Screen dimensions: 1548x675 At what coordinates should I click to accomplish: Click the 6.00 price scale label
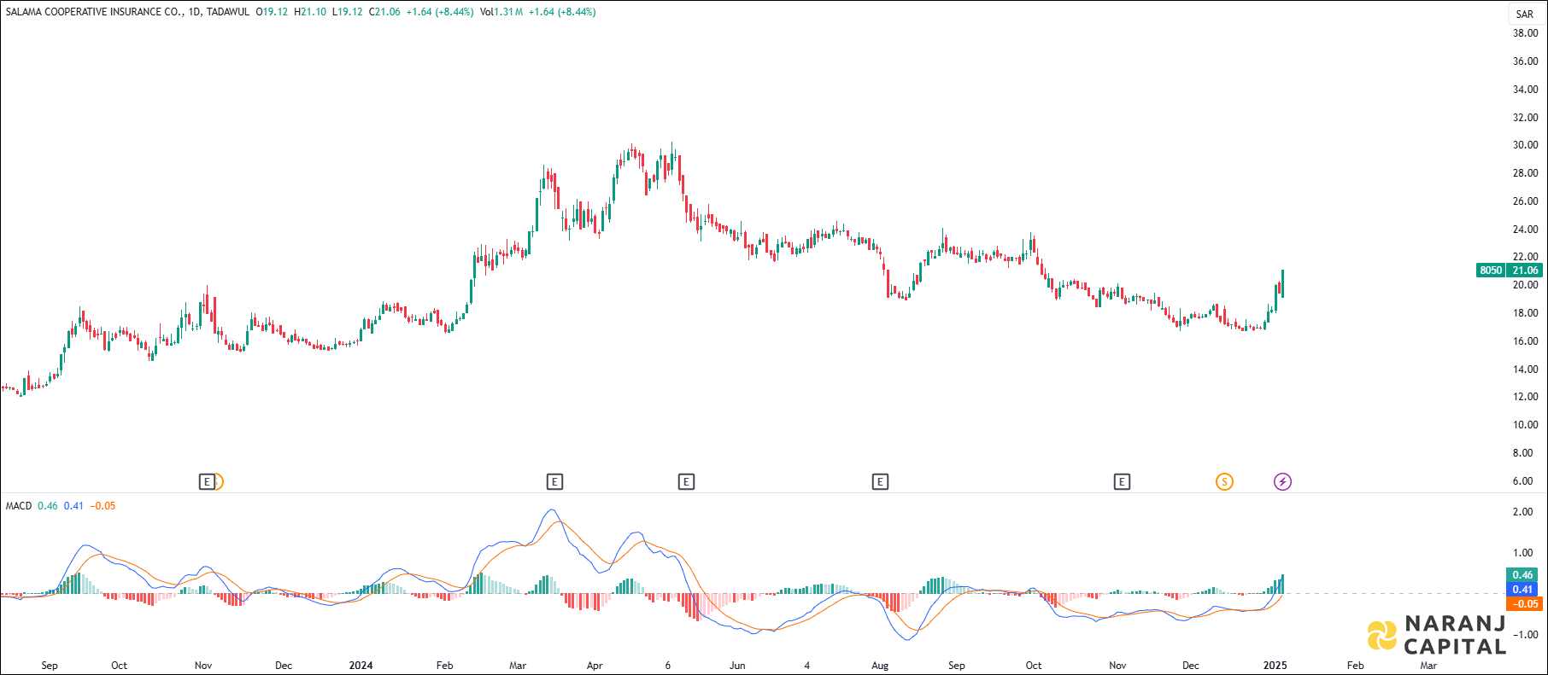pyautogui.click(x=1522, y=481)
